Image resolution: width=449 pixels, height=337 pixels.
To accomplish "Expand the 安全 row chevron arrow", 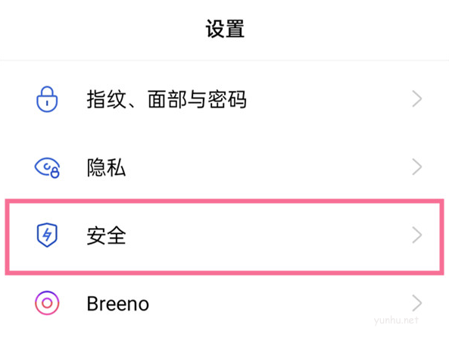I will point(417,235).
